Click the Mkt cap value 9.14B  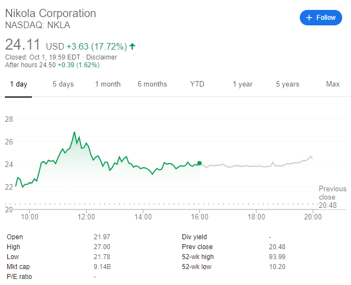(102, 267)
